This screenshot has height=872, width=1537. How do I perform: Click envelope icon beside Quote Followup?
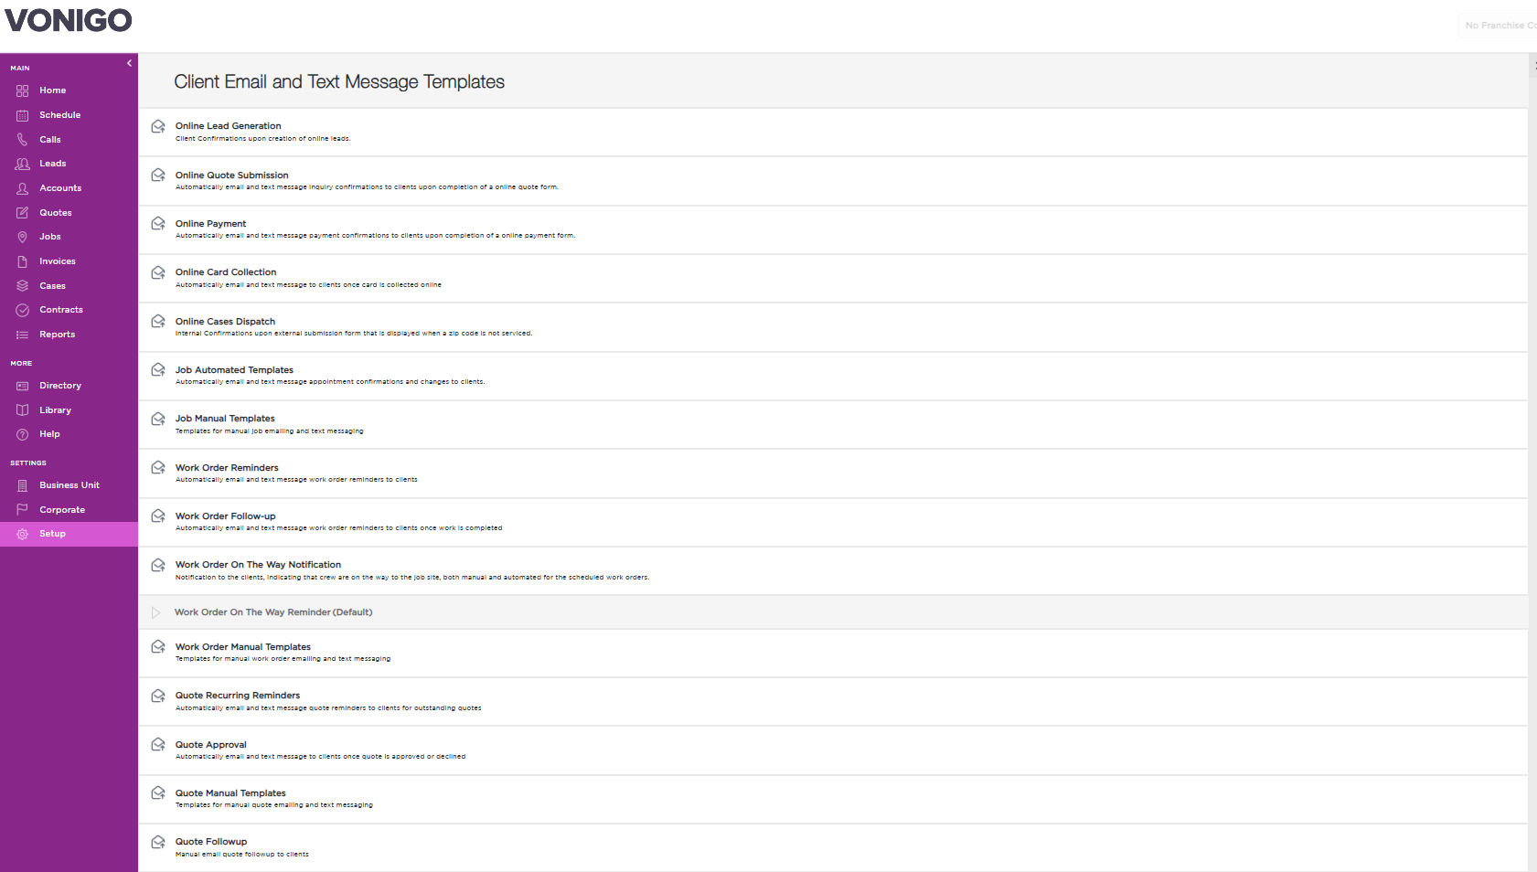click(158, 842)
